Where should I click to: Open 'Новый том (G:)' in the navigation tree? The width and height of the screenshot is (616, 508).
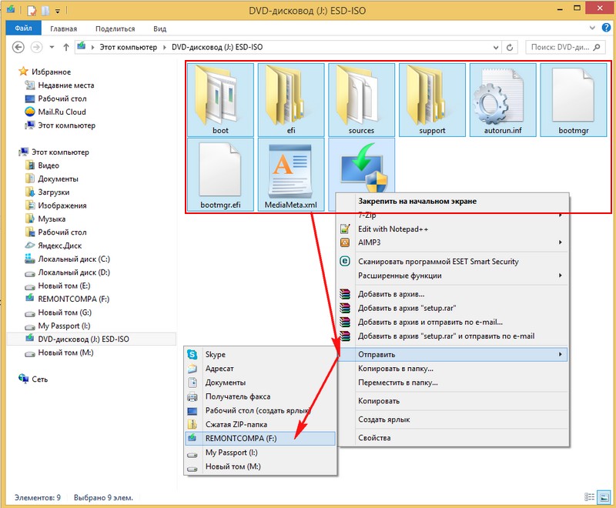tap(65, 312)
